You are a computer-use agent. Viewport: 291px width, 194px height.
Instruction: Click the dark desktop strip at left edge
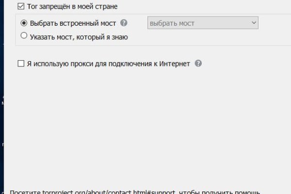[x=2, y=121]
